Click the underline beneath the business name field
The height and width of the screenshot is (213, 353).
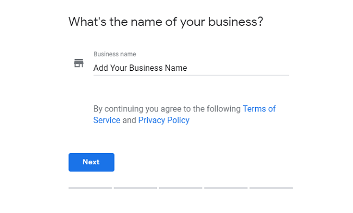coord(191,75)
